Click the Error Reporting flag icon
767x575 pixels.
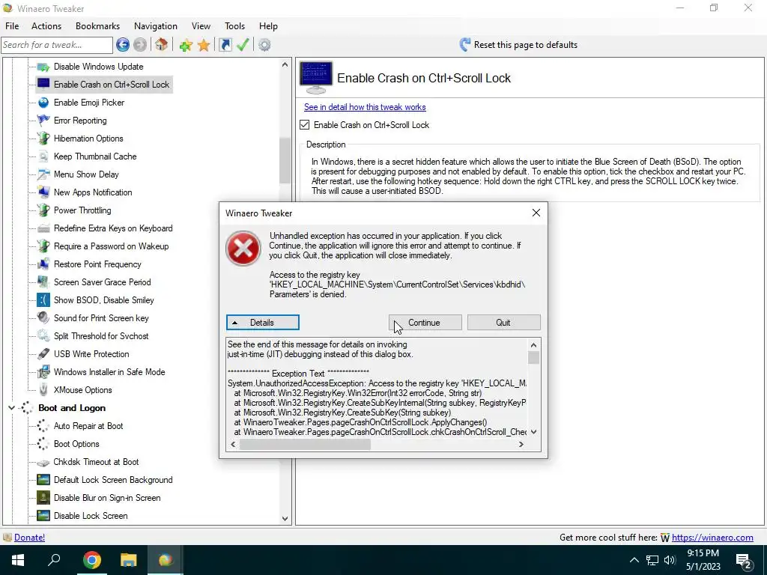43,121
